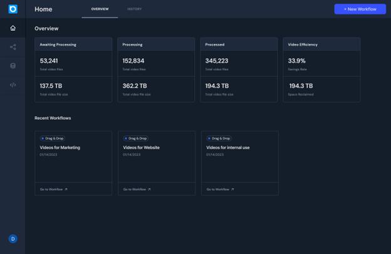Select the Video Efficiency stats card

tap(321, 70)
